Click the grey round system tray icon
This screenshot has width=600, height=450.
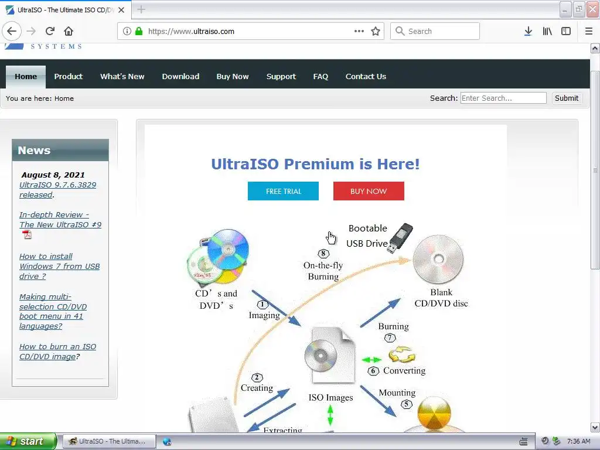[x=546, y=441]
